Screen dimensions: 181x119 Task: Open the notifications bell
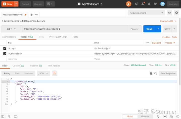[149, 4]
